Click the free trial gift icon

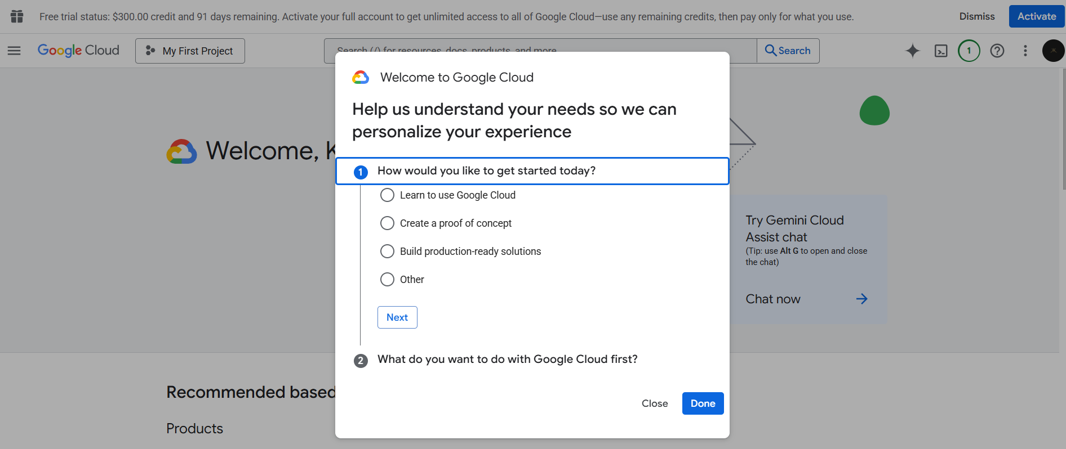pyautogui.click(x=17, y=16)
